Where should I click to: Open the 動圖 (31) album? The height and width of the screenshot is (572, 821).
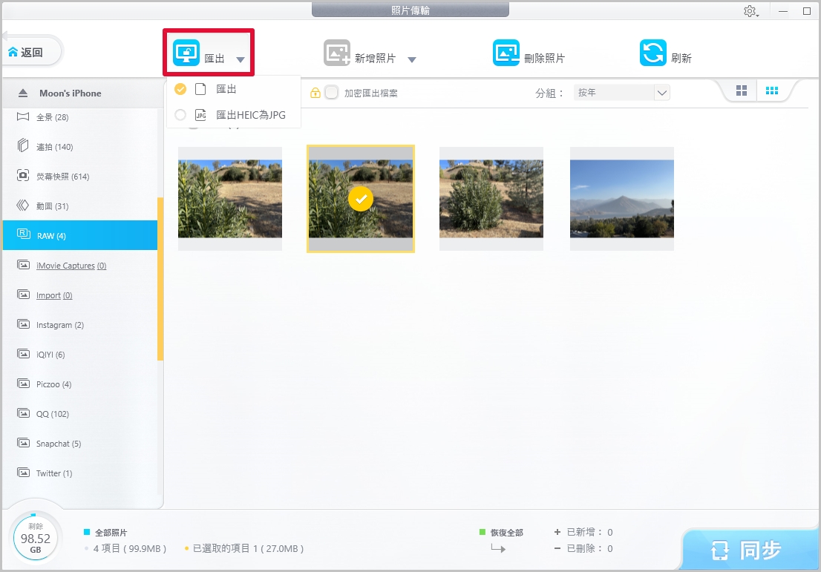click(x=80, y=206)
